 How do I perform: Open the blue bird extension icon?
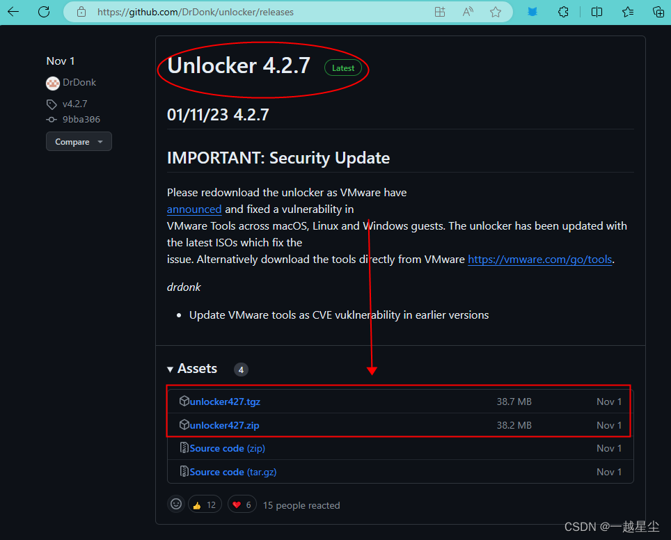532,12
